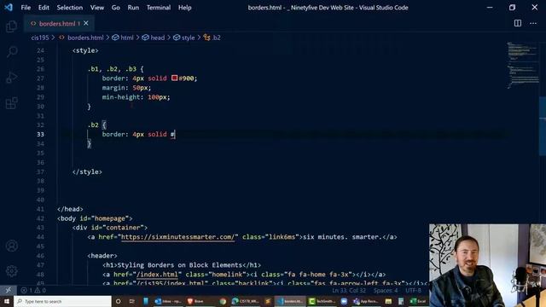The width and height of the screenshot is (546, 307).
Task: Open Task View in the taskbar
Action: coord(132,301)
